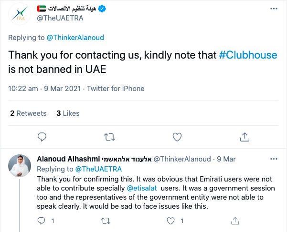Open TRA profile picture
This screenshot has width=287, height=232.
20,14
